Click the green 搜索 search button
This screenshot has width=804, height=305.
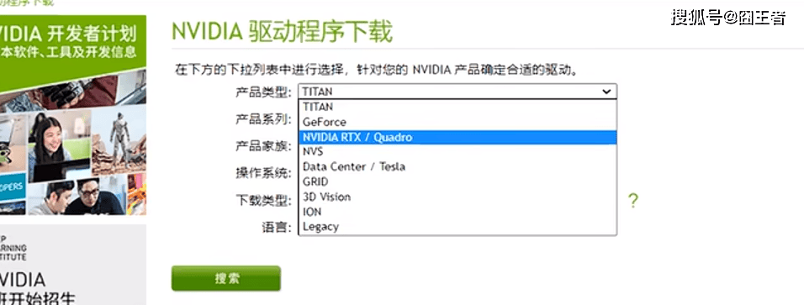coord(226,278)
